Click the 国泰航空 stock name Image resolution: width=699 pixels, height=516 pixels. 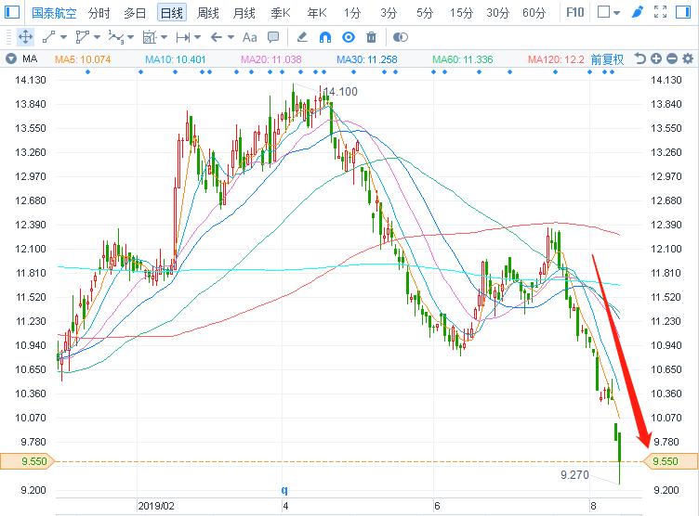click(54, 13)
